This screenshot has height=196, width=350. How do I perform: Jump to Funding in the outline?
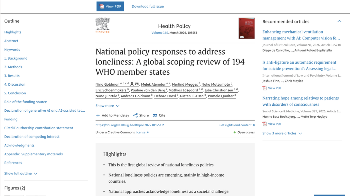[x=11, y=119]
